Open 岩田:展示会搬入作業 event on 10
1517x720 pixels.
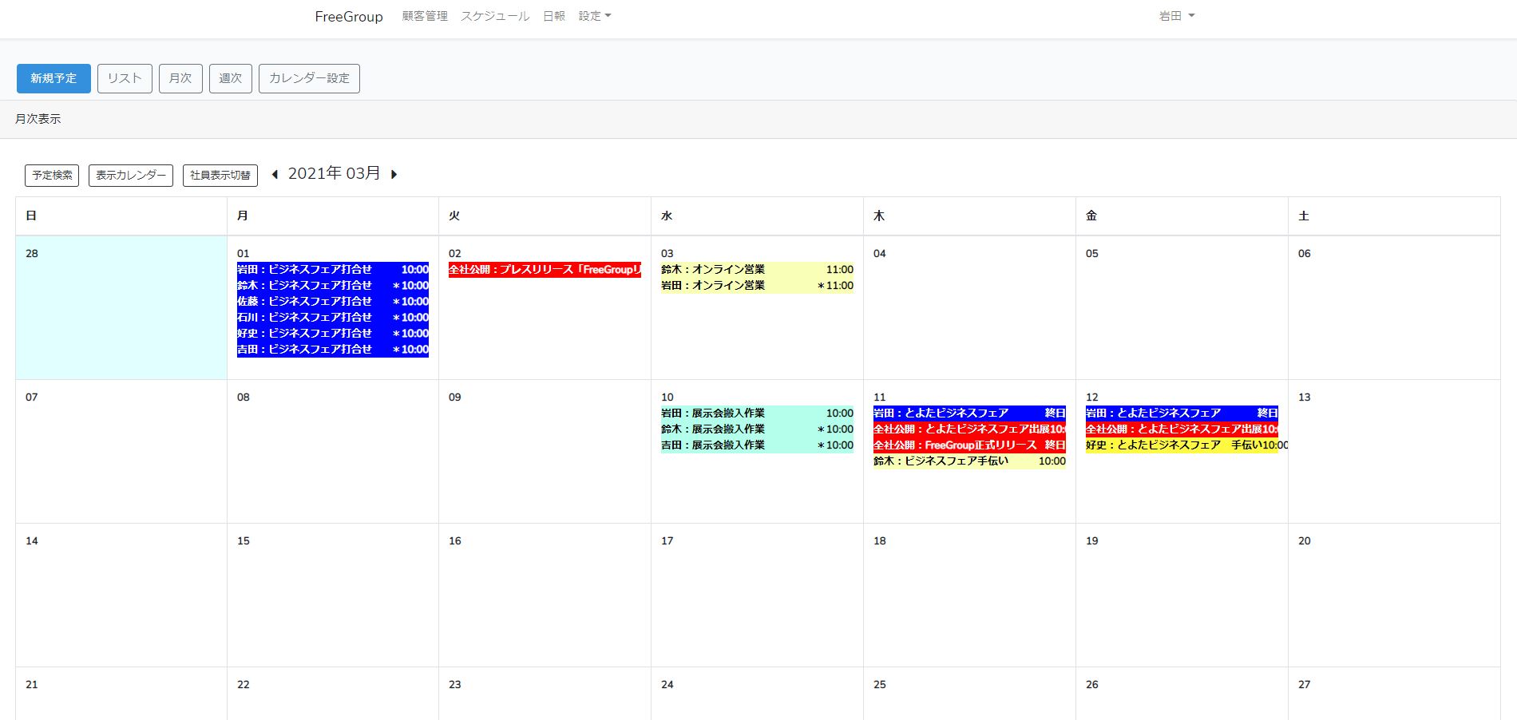point(757,413)
